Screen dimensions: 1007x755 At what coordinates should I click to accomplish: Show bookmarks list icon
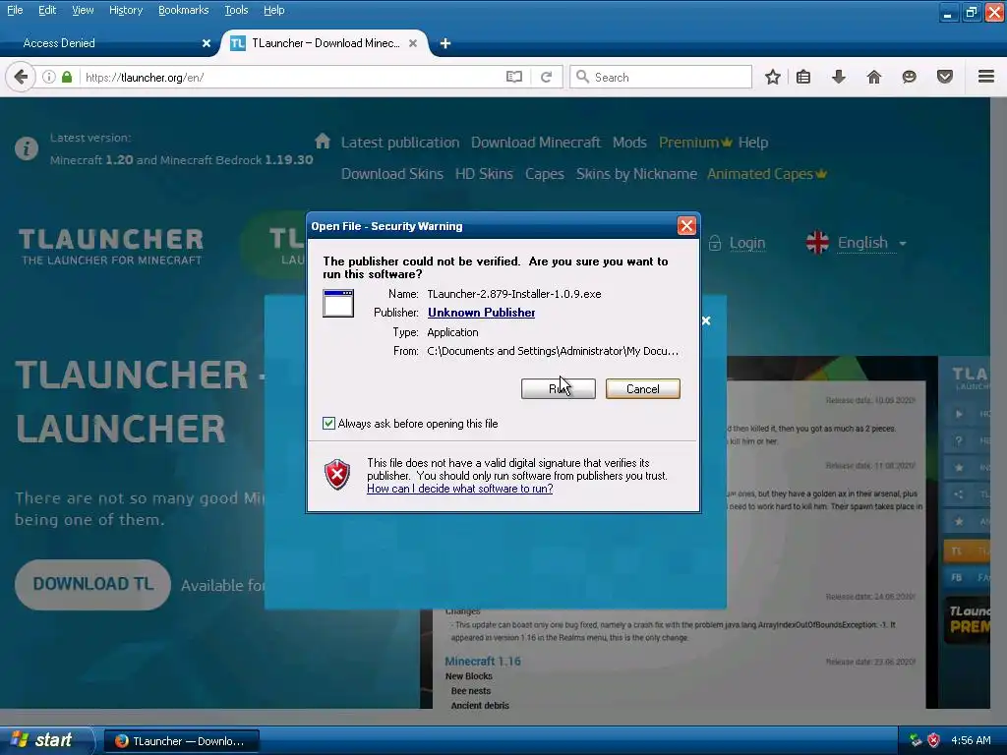pos(803,77)
